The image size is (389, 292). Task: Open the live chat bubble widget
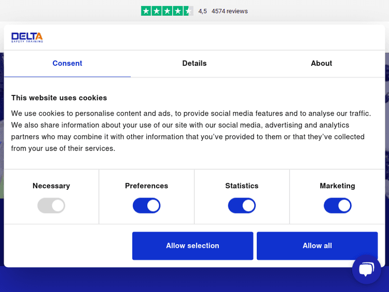click(366, 270)
